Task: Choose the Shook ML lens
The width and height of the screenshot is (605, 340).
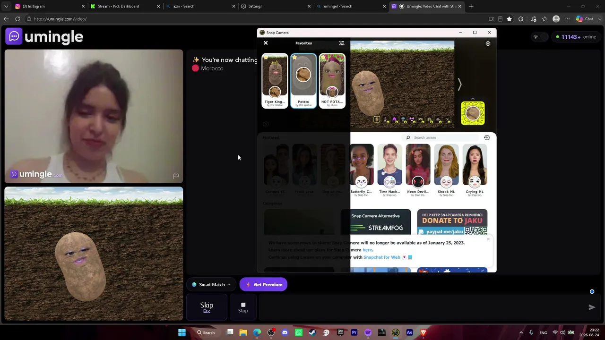Action: 446,170
